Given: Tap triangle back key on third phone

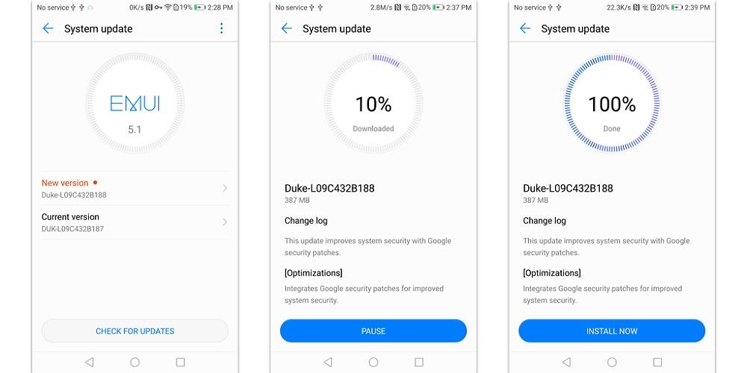Looking at the screenshot, I should point(566,362).
